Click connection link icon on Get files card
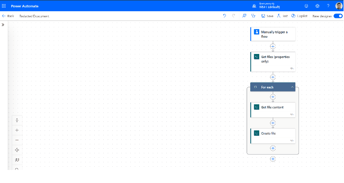 (x=292, y=68)
